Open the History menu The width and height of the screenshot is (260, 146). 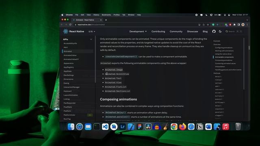(x=96, y=15)
